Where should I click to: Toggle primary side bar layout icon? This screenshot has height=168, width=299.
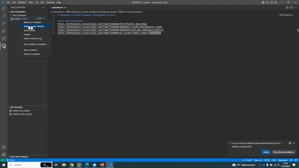tap(263, 2)
